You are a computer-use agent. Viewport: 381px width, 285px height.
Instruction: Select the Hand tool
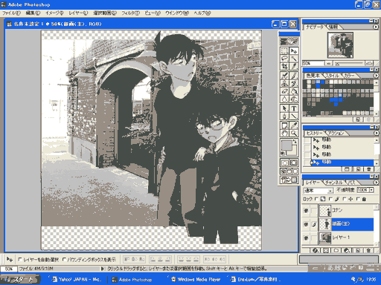pos(284,133)
